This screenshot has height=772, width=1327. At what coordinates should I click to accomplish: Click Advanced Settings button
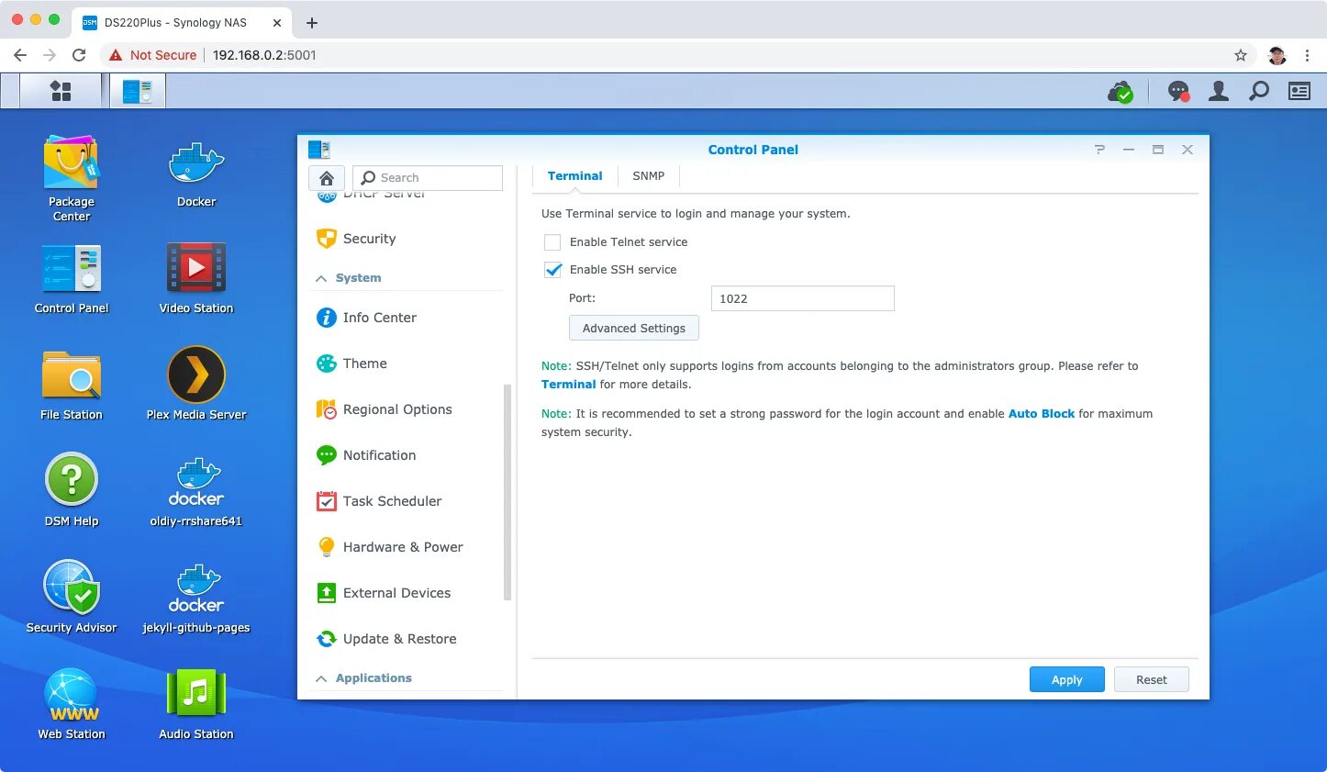[634, 329]
